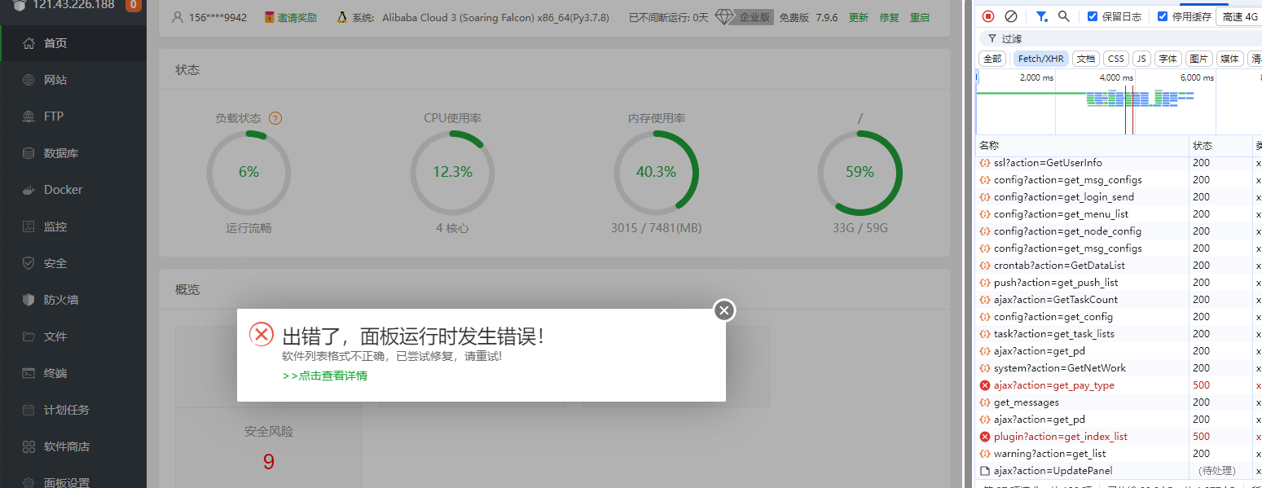Image resolution: width=1262 pixels, height=488 pixels.
Task: Go to FTP in the sidebar
Action: 73,117
